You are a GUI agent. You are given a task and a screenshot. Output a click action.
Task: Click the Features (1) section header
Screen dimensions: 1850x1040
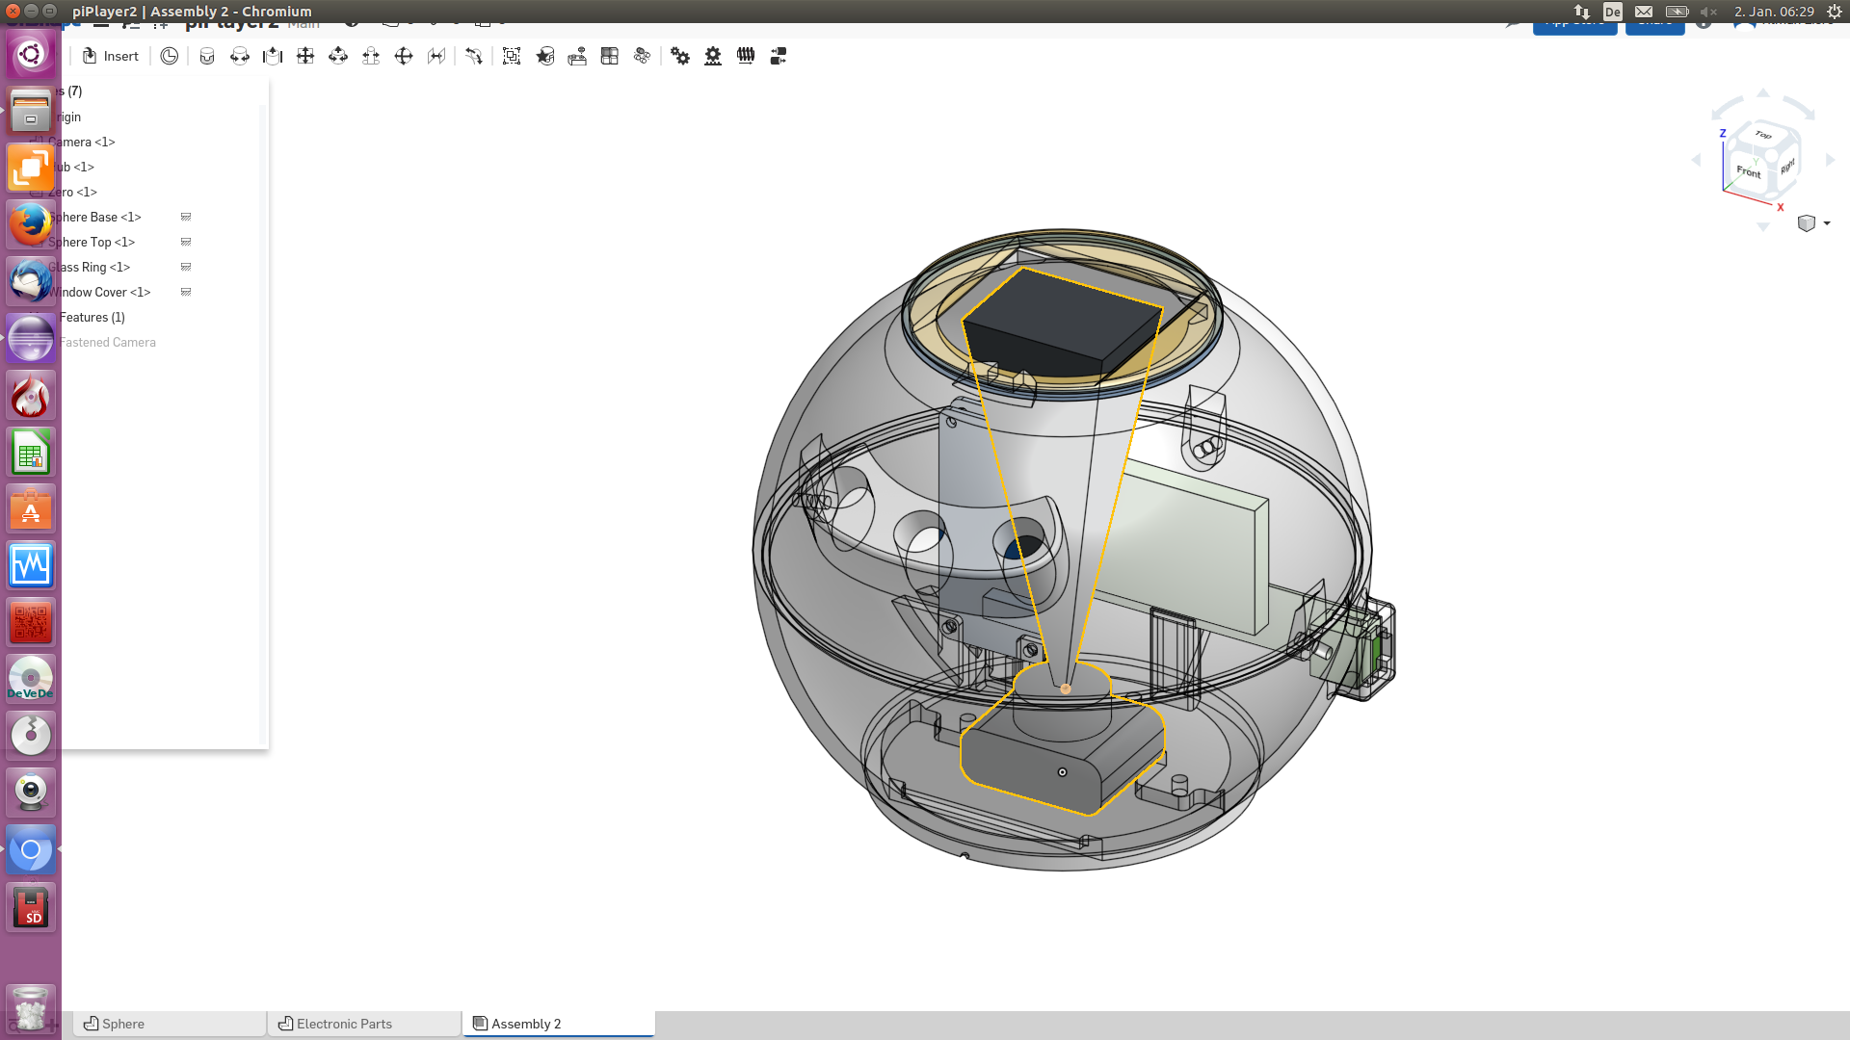click(92, 317)
